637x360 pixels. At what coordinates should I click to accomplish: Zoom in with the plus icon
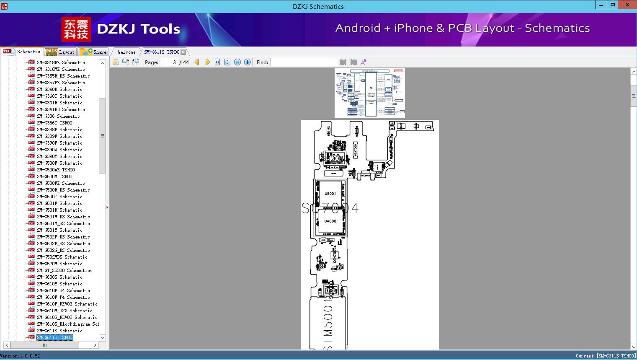pos(248,62)
